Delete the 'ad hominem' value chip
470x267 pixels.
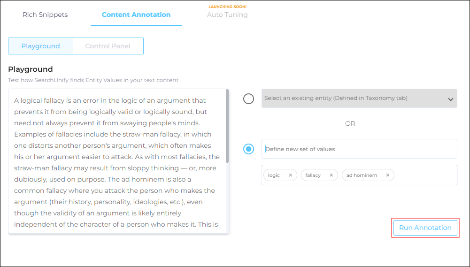pyautogui.click(x=387, y=175)
